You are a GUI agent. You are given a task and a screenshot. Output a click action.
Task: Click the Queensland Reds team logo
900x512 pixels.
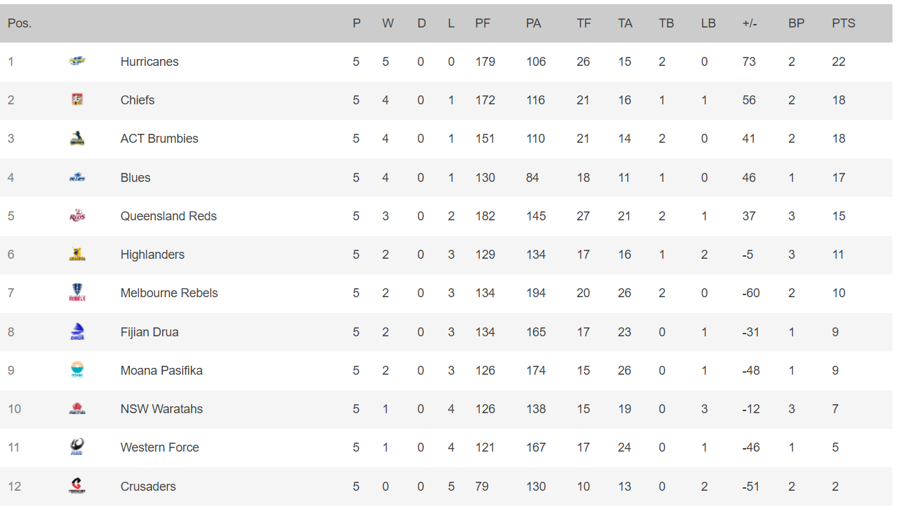point(77,216)
